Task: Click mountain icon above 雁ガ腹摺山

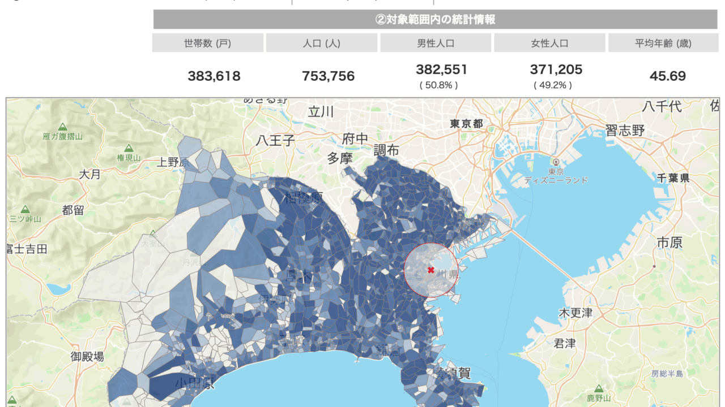Action: [x=62, y=127]
